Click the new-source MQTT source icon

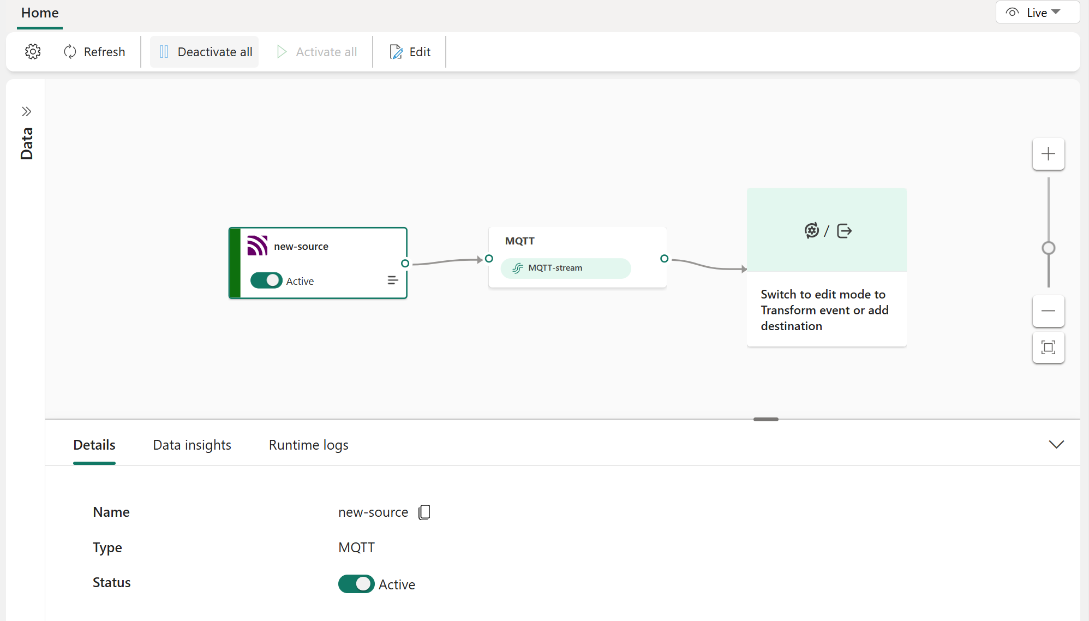tap(258, 246)
